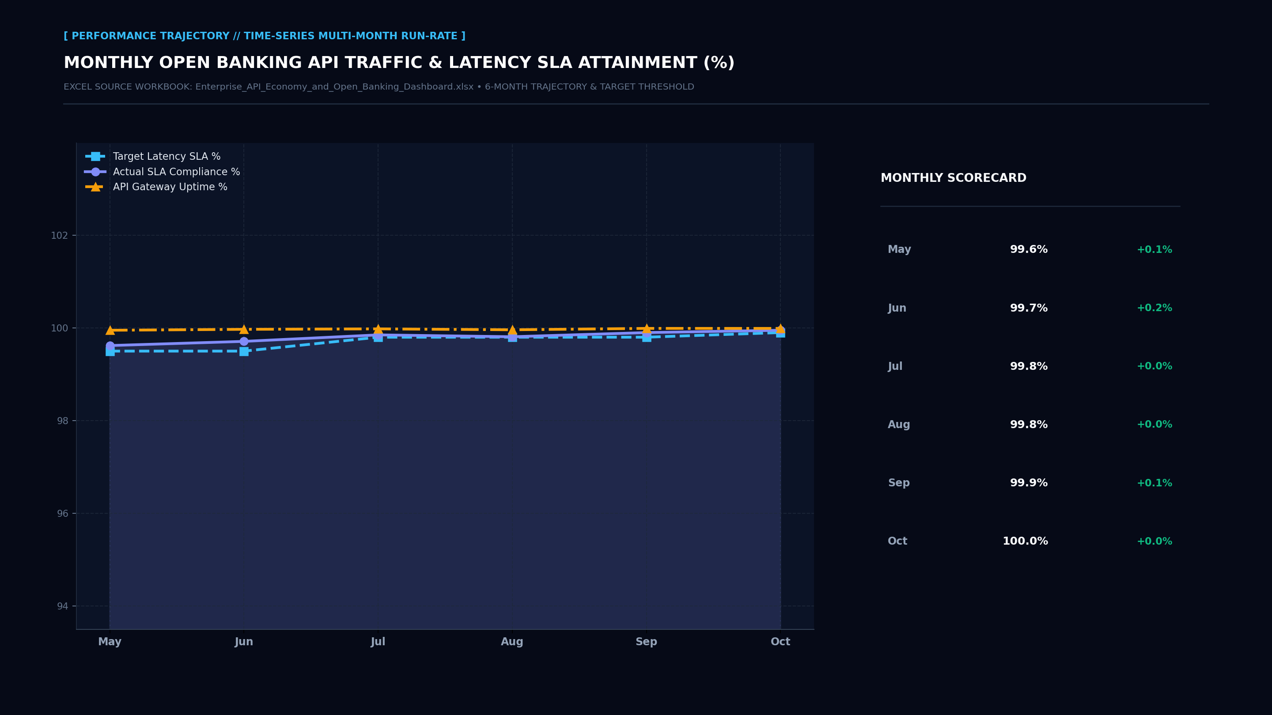Click the 100 y-axis tick label
Image resolution: width=1272 pixels, height=715 pixels.
(59, 328)
